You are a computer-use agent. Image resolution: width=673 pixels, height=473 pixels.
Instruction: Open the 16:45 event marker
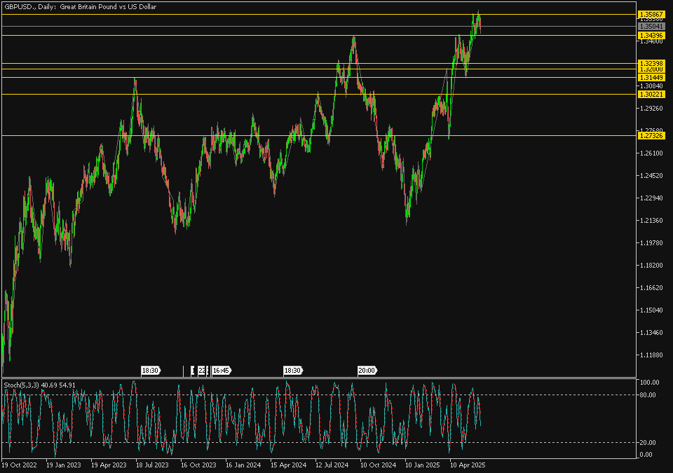click(222, 370)
